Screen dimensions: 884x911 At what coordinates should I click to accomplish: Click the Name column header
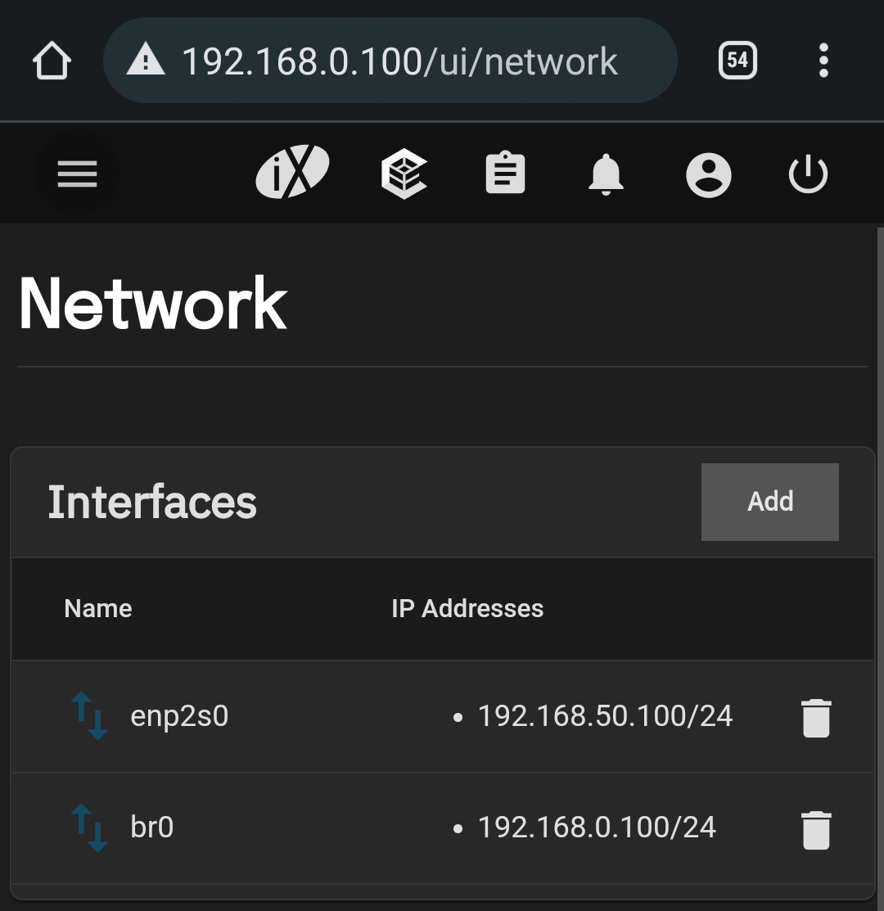[98, 609]
